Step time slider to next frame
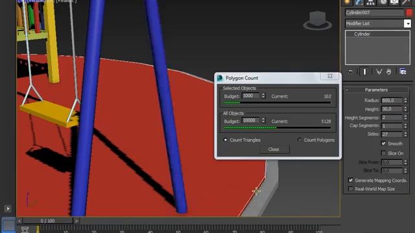415x233 pixels. click(77, 221)
